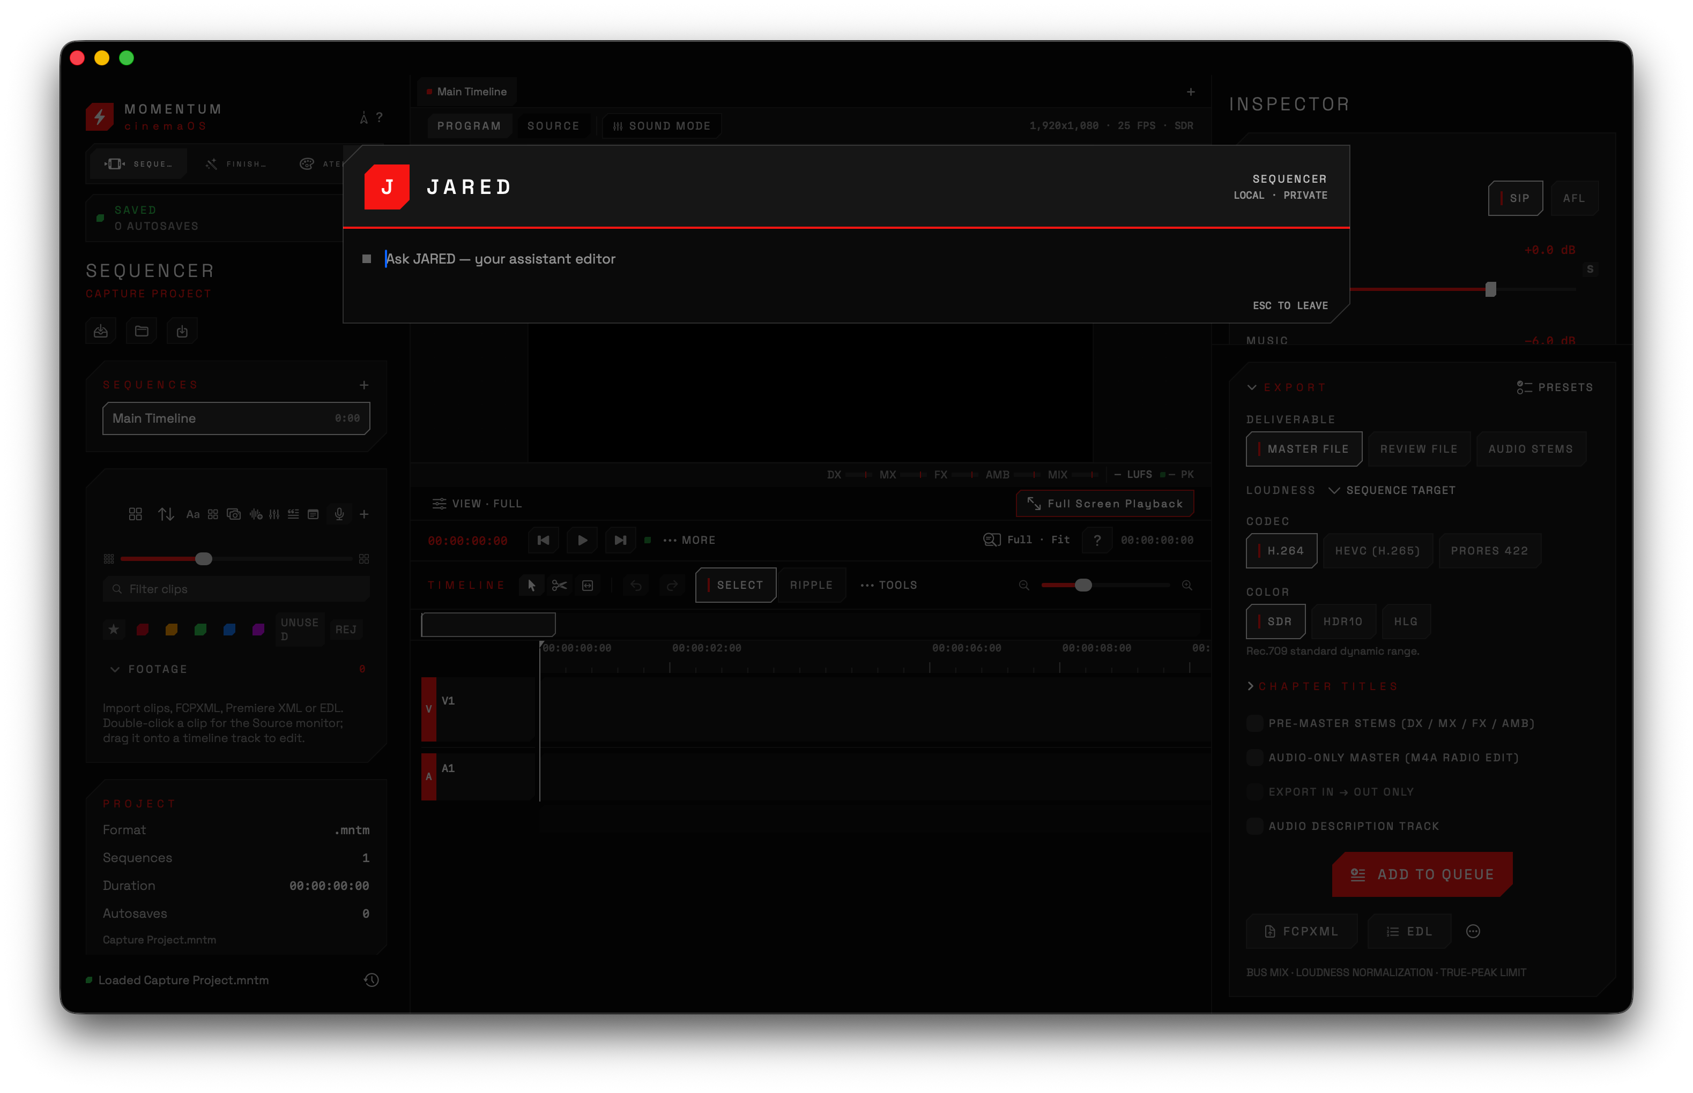Click the redo arrow in the timeline toolbar
This screenshot has width=1693, height=1093.
click(672, 586)
